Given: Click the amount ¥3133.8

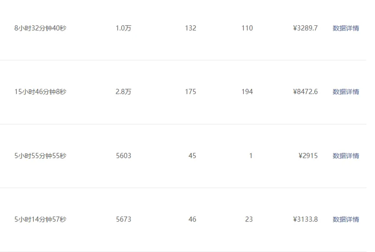Looking at the screenshot, I should tap(305, 219).
